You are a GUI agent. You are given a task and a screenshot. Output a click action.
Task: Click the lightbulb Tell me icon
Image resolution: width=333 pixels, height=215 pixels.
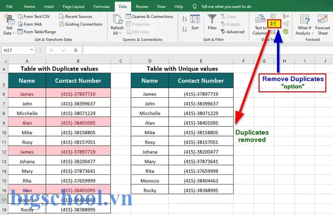[195, 7]
